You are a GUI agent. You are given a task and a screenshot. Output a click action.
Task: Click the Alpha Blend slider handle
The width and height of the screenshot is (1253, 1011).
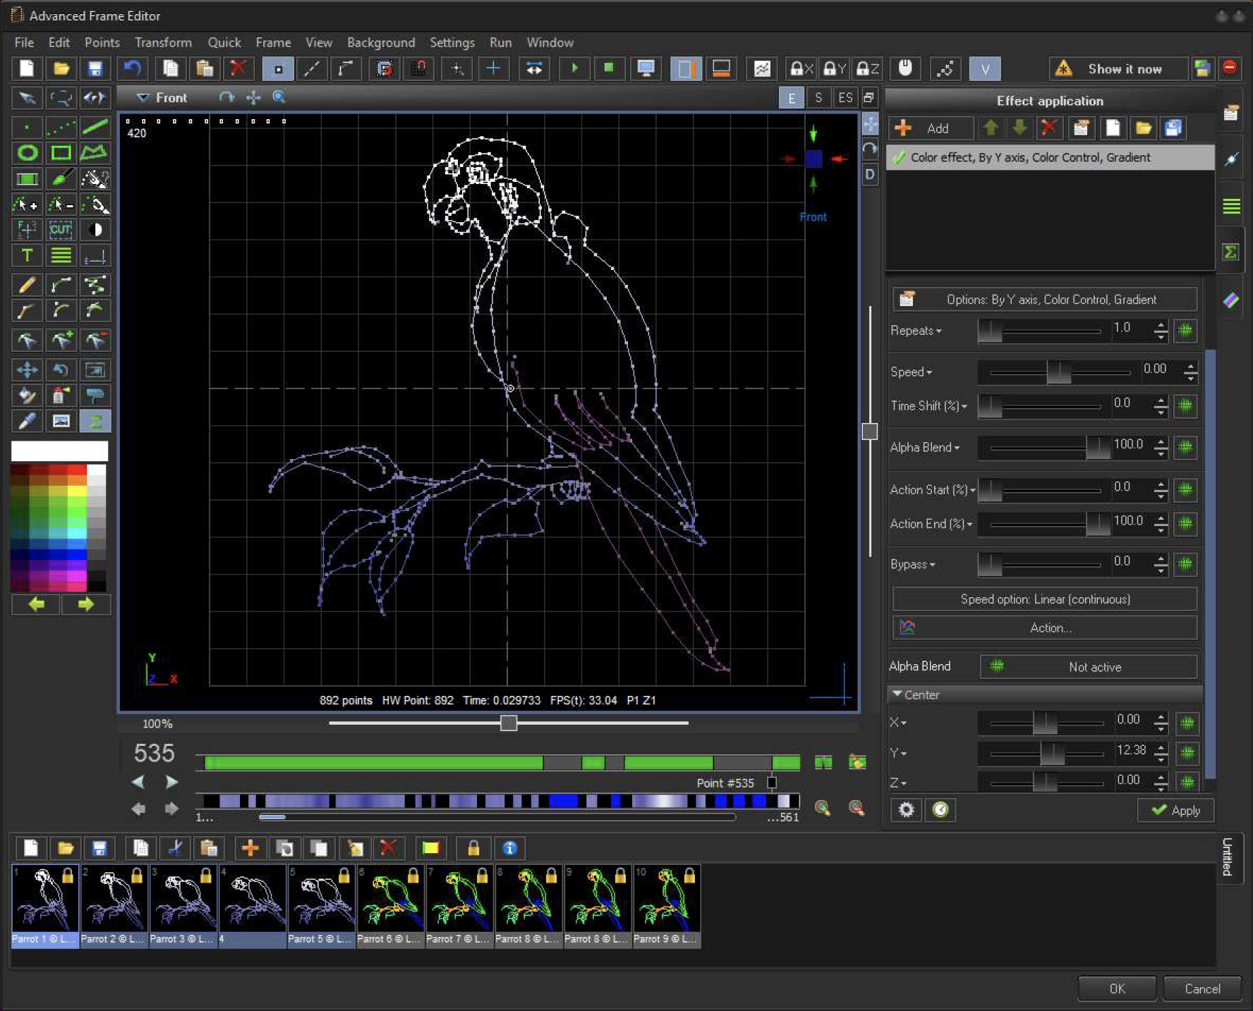(1097, 448)
